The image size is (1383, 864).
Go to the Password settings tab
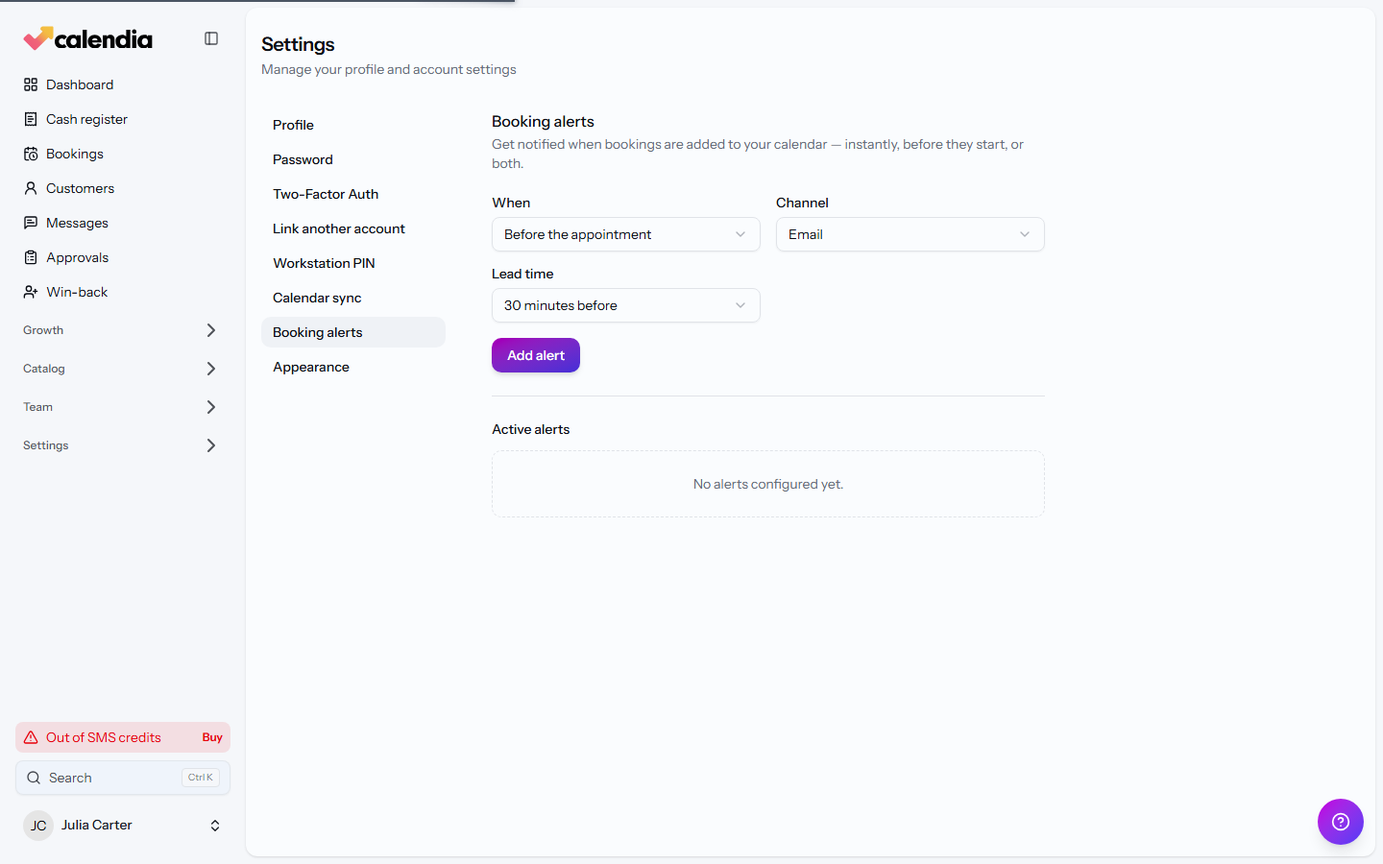(x=353, y=159)
